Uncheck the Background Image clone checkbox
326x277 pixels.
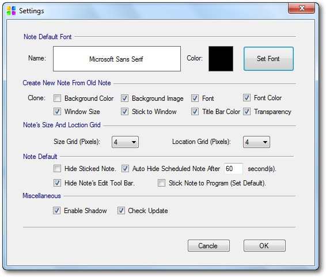pos(124,98)
